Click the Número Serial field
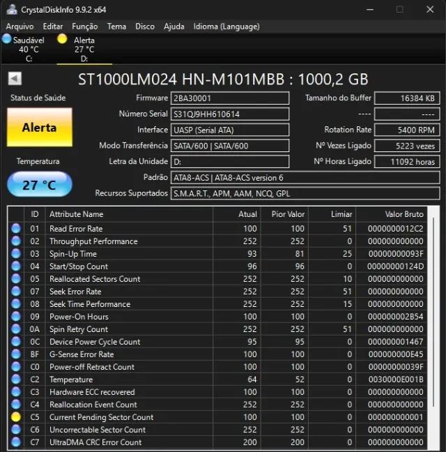The width and height of the screenshot is (446, 452). 230,114
